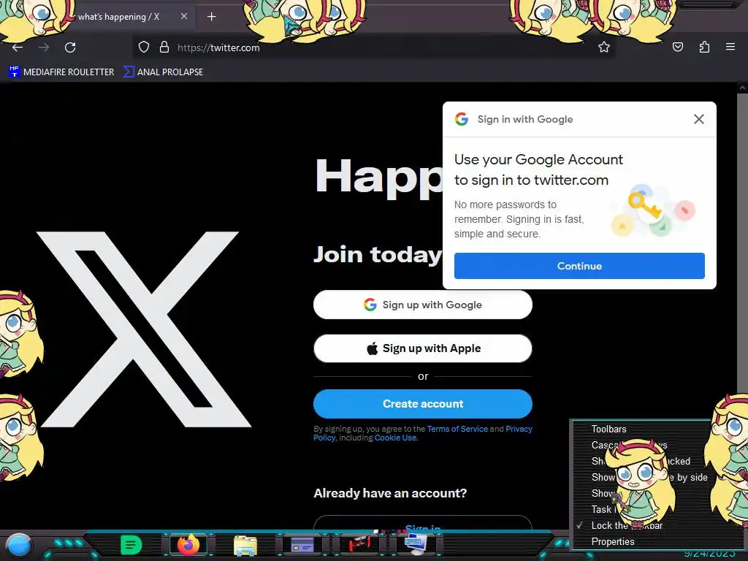Open the Firefox hamburger application menu

[730, 47]
